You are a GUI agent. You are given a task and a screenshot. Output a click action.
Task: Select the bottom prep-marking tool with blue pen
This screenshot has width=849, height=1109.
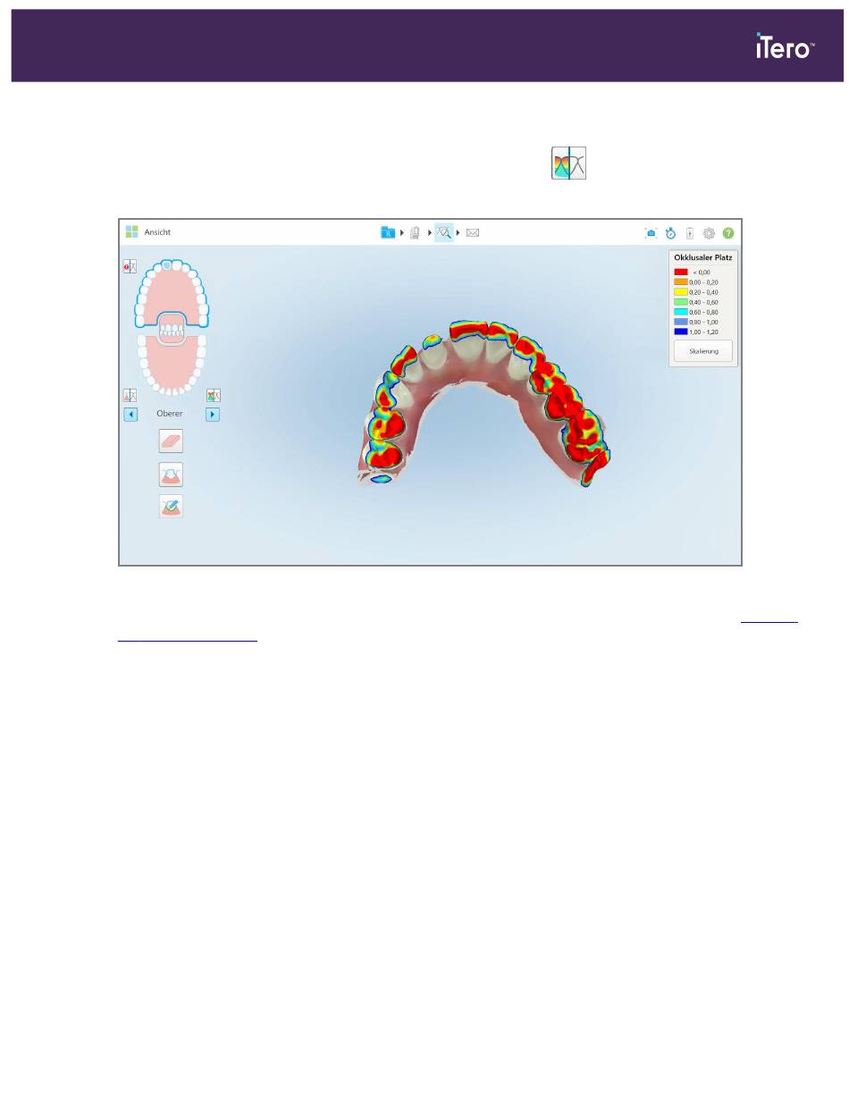(x=171, y=507)
